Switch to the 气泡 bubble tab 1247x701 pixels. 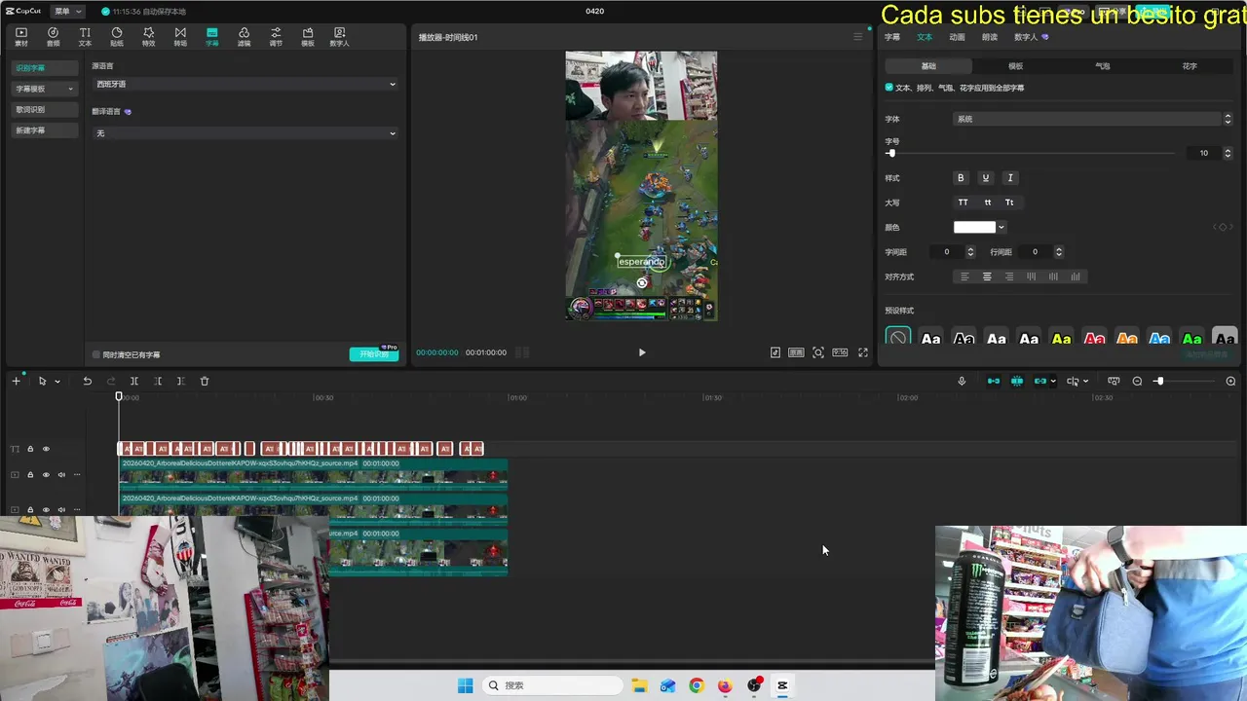pos(1102,66)
